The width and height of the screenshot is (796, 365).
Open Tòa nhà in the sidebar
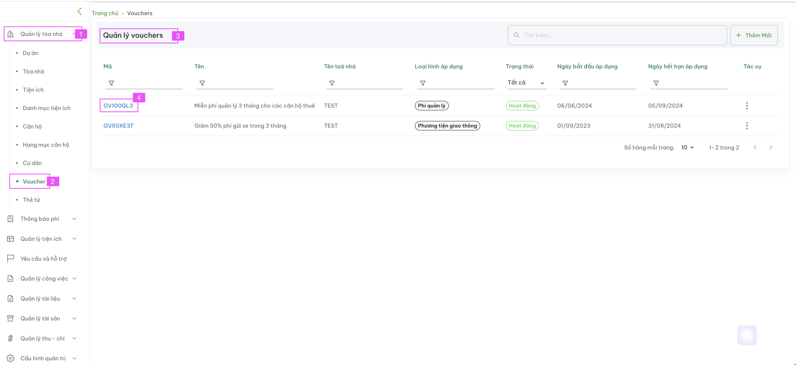(33, 71)
